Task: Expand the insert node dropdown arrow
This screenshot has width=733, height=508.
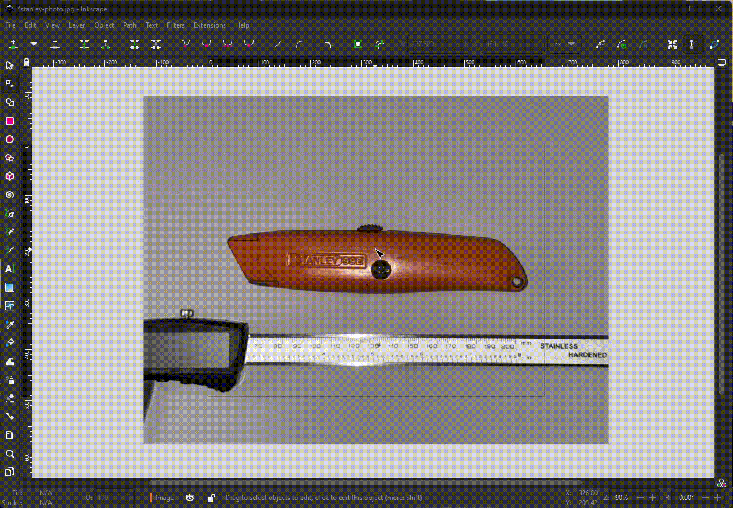Action: 34,44
